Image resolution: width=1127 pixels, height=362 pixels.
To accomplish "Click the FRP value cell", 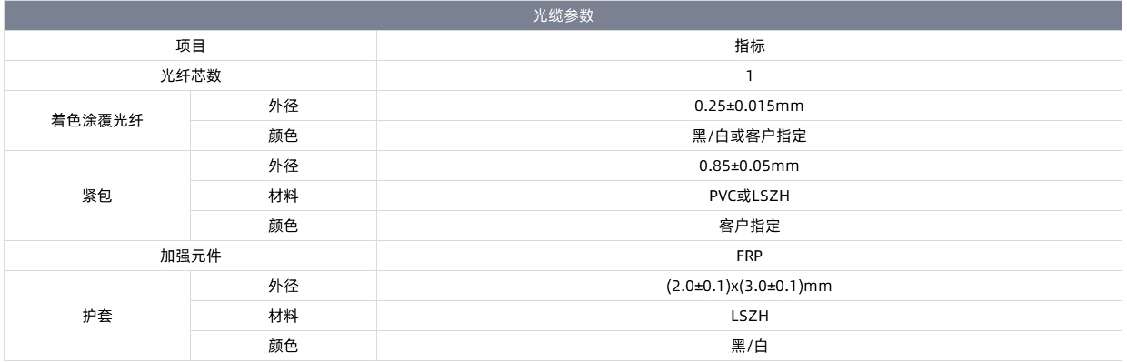I will (750, 256).
